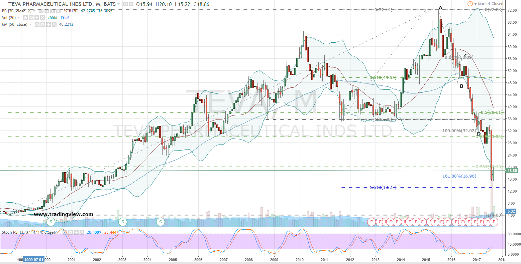Click the current price label 18.86
Image resolution: width=521 pixels, height=264 pixels.
pos(512,171)
